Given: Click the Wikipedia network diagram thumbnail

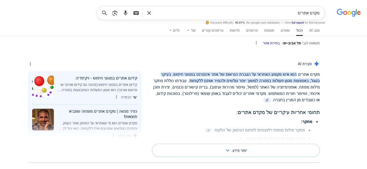Looking at the screenshot, I should click(43, 86).
